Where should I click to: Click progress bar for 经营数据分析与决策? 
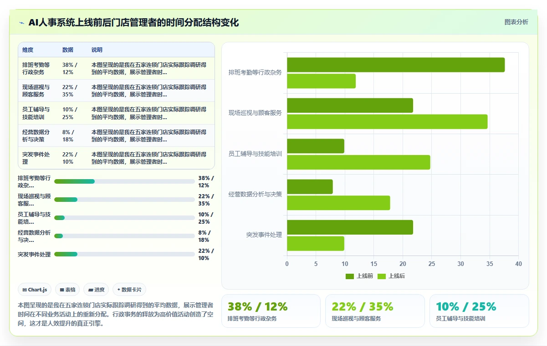click(124, 236)
